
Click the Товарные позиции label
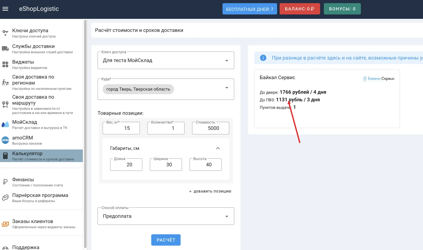(x=120, y=113)
